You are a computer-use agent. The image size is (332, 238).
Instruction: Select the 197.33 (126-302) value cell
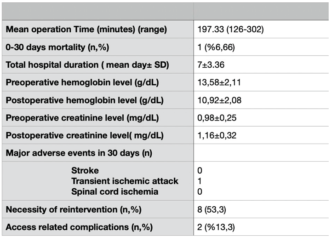[x=230, y=29]
